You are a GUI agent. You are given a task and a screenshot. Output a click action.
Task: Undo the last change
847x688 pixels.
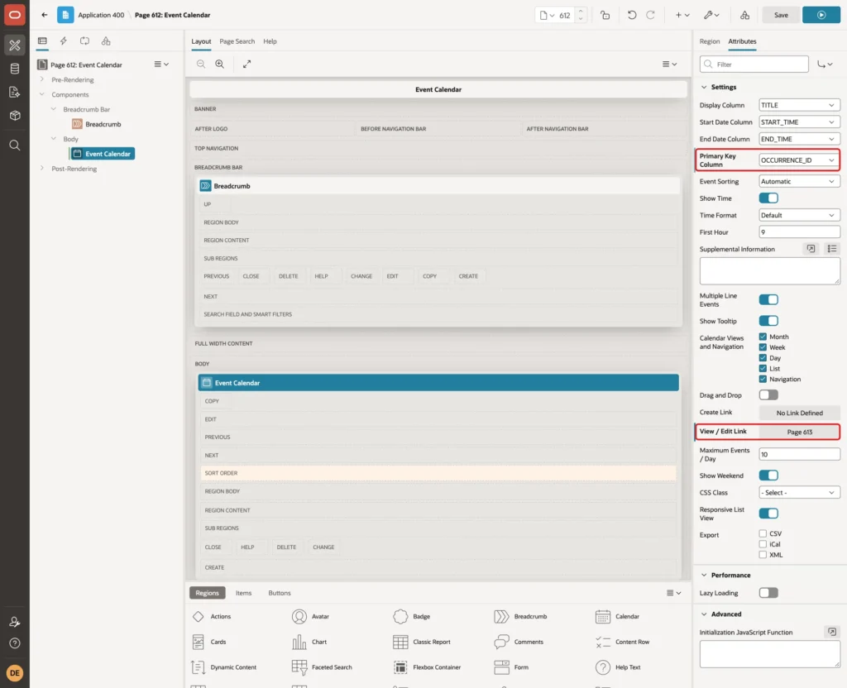tap(631, 15)
